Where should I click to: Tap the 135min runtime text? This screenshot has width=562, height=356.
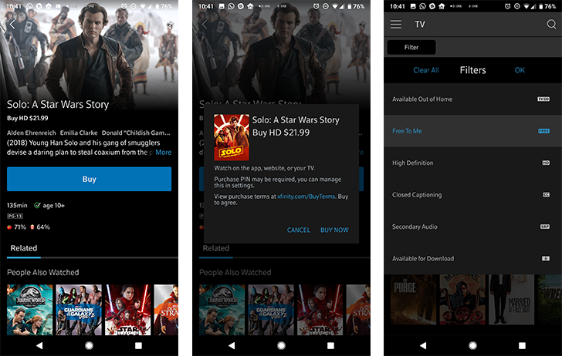(x=17, y=206)
